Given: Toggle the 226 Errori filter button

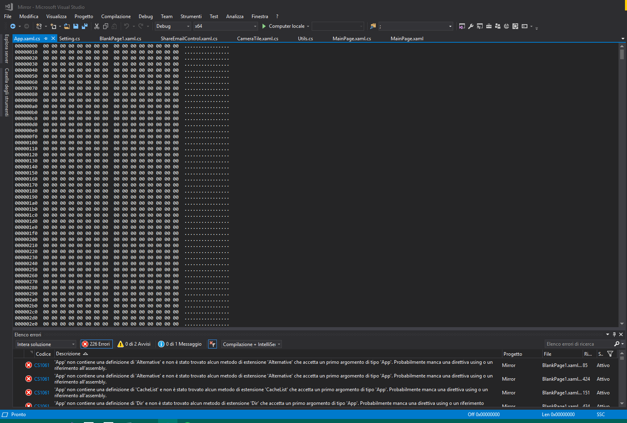Looking at the screenshot, I should [x=96, y=344].
